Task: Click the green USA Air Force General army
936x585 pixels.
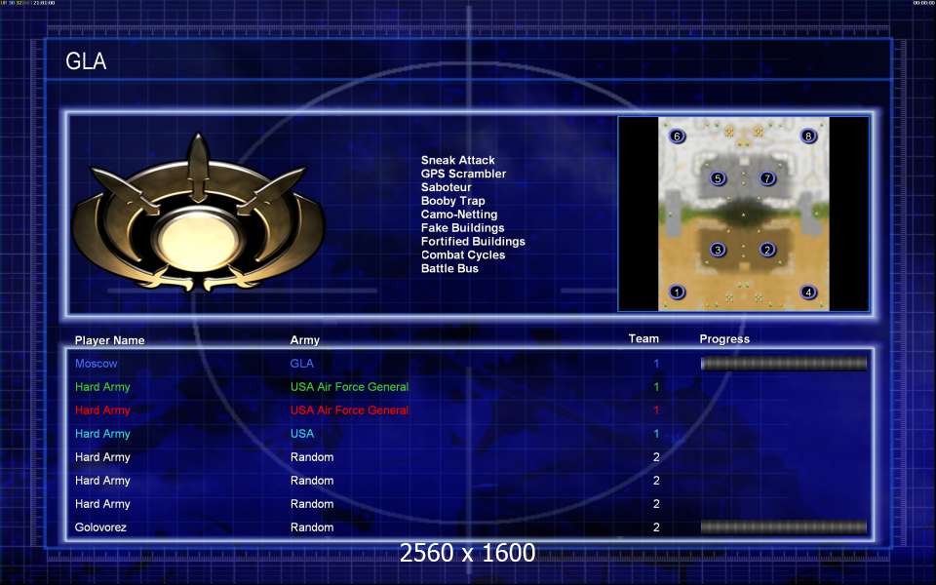Action: pos(349,387)
